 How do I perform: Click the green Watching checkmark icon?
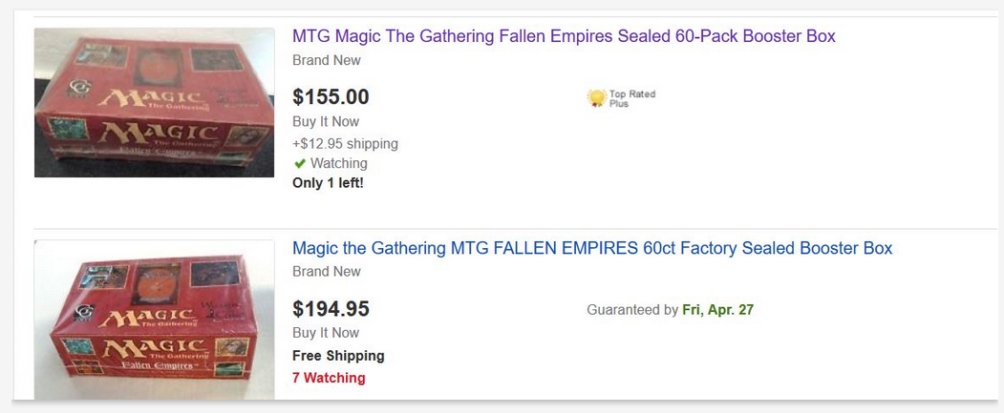coord(299,164)
